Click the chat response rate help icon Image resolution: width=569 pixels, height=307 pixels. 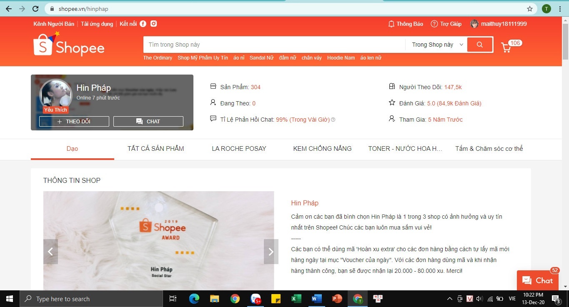[x=333, y=120]
